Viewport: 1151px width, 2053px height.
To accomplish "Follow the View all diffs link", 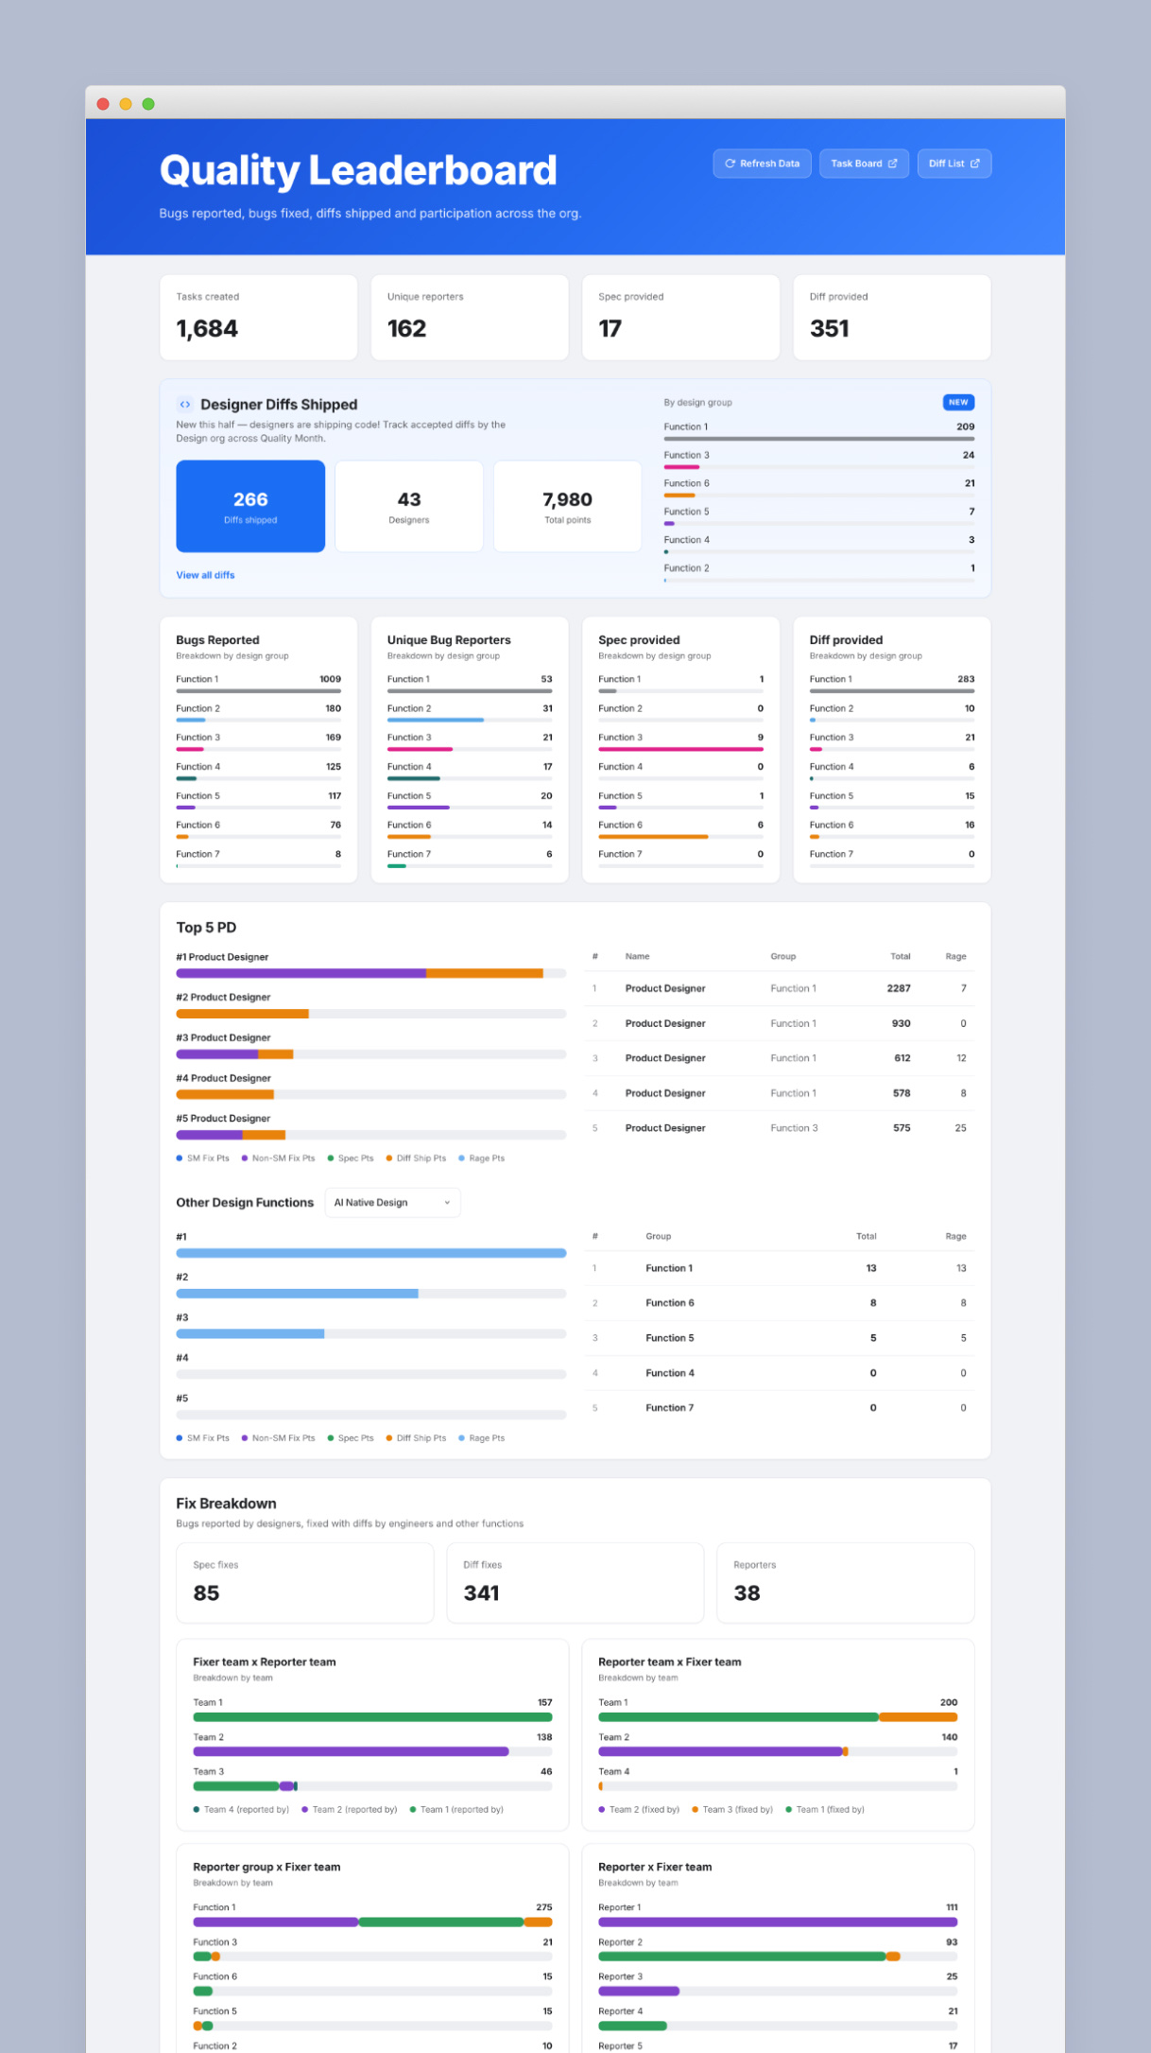I will 205,575.
